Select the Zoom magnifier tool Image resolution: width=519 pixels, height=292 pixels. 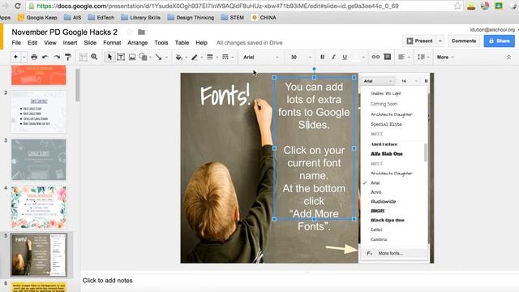pos(94,57)
